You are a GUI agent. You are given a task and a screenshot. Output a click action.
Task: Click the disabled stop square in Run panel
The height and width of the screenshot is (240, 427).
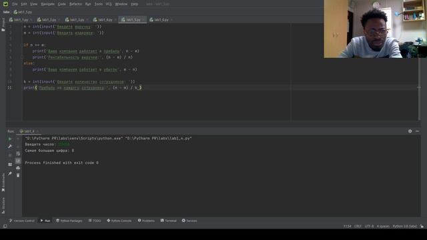(10, 155)
